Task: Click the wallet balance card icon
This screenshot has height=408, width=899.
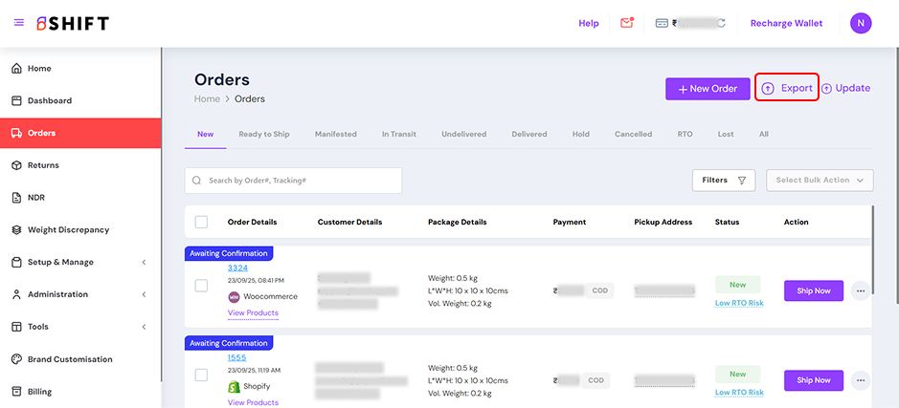Action: pyautogui.click(x=662, y=23)
